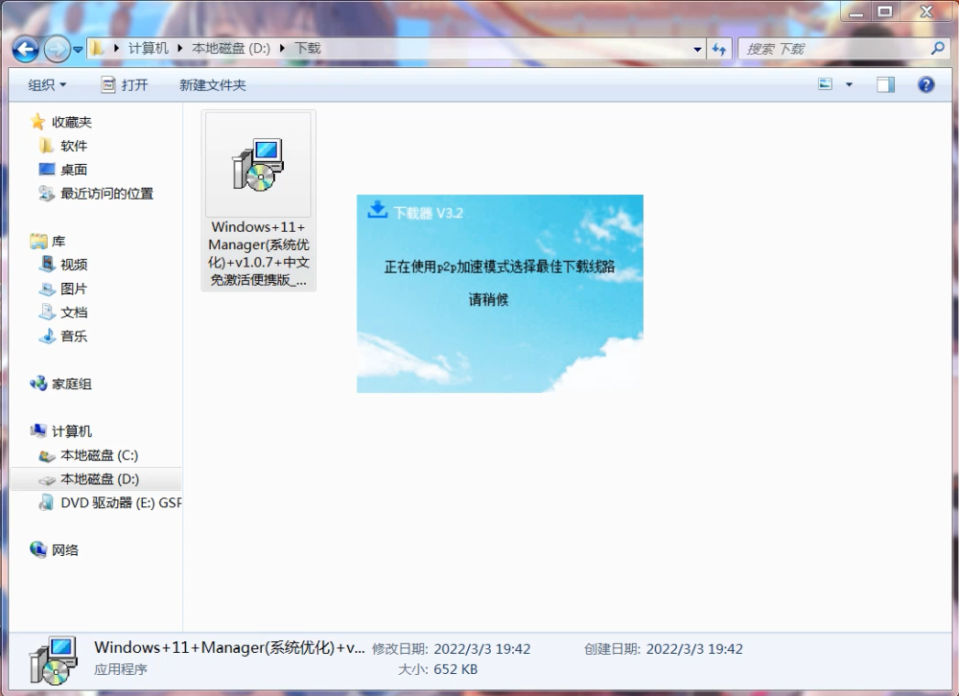The image size is (959, 696).
Task: Open the recent pages dropdown beside navigation arrows
Action: (x=78, y=50)
